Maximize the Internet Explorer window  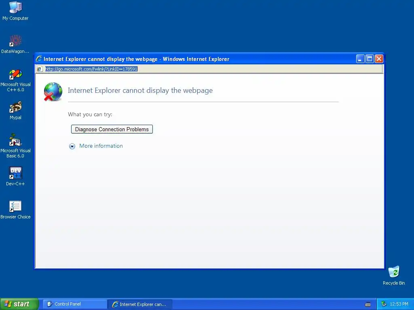pyautogui.click(x=370, y=59)
